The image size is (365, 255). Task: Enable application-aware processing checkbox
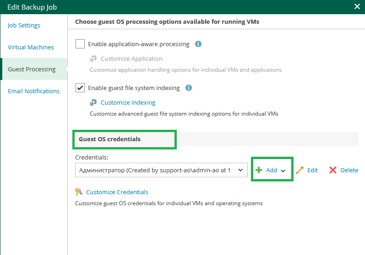(80, 44)
